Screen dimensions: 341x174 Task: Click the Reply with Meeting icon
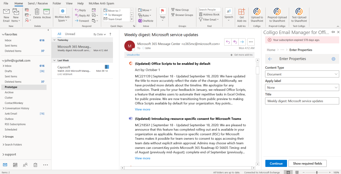[94, 10]
